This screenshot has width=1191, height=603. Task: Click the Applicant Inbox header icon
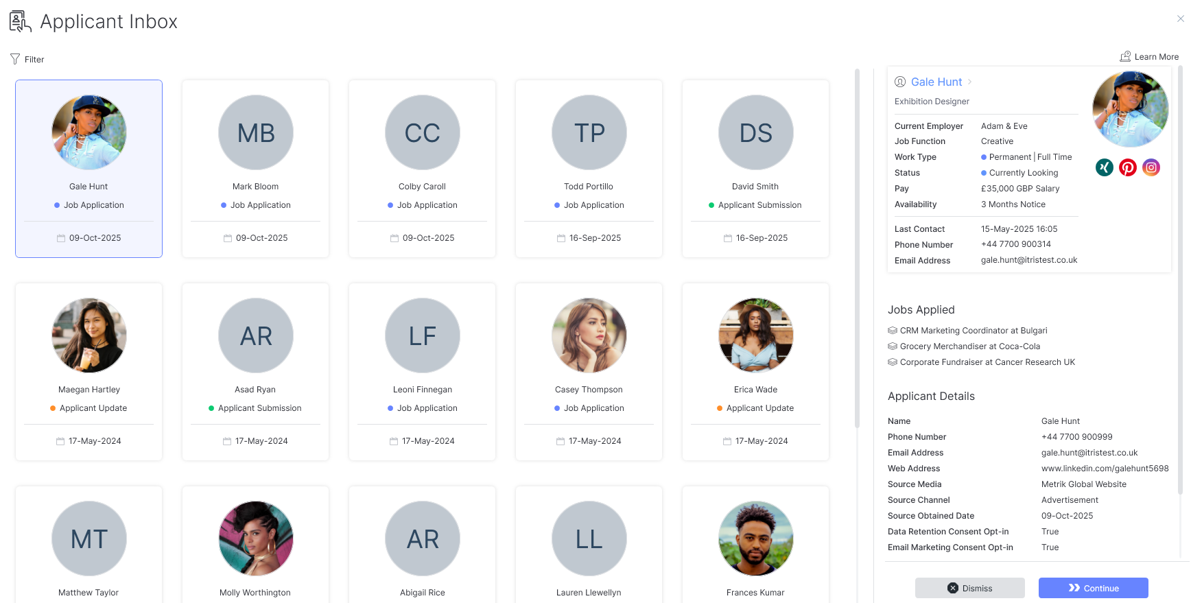coord(21,21)
